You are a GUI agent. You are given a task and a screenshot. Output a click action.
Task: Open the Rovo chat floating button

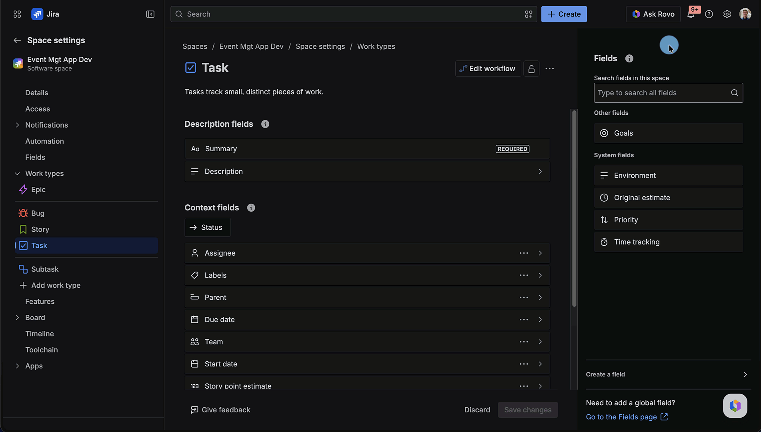pos(735,406)
